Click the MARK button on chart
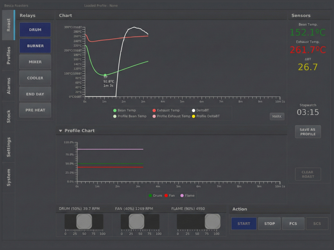334x250 pixels. 277,116
